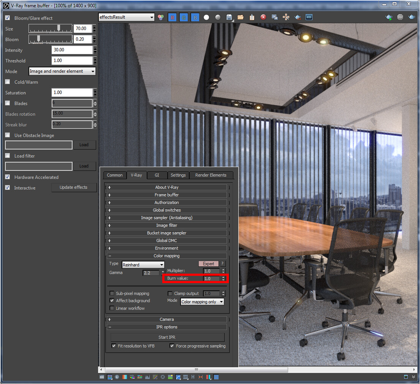This screenshot has width=420, height=384.
Task: Enable the Cold/Warm checkbox
Action: (x=8, y=82)
